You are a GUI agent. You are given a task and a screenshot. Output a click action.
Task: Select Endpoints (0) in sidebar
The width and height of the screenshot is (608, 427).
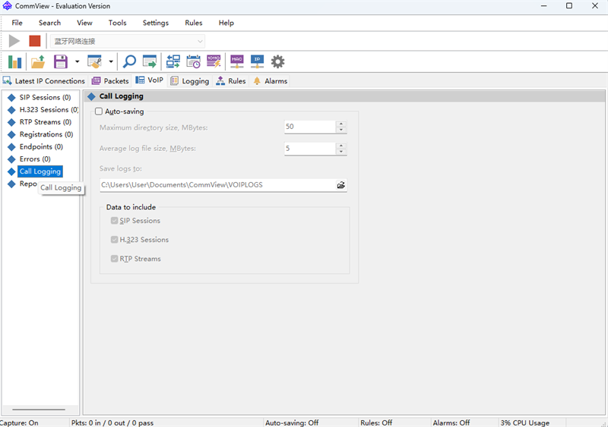[x=41, y=146]
